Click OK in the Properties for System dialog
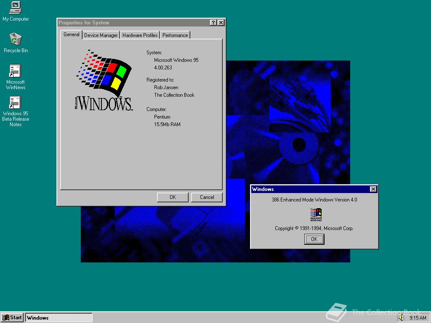Screen dimensions: 431x323 pos(172,197)
